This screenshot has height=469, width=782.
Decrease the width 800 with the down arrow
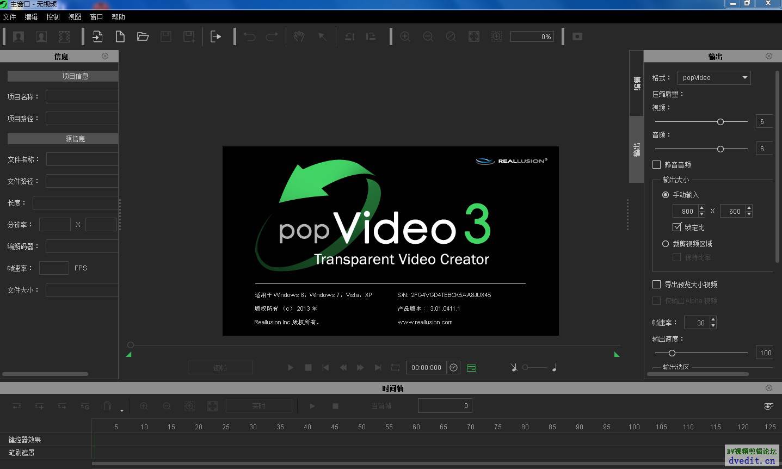(x=701, y=214)
